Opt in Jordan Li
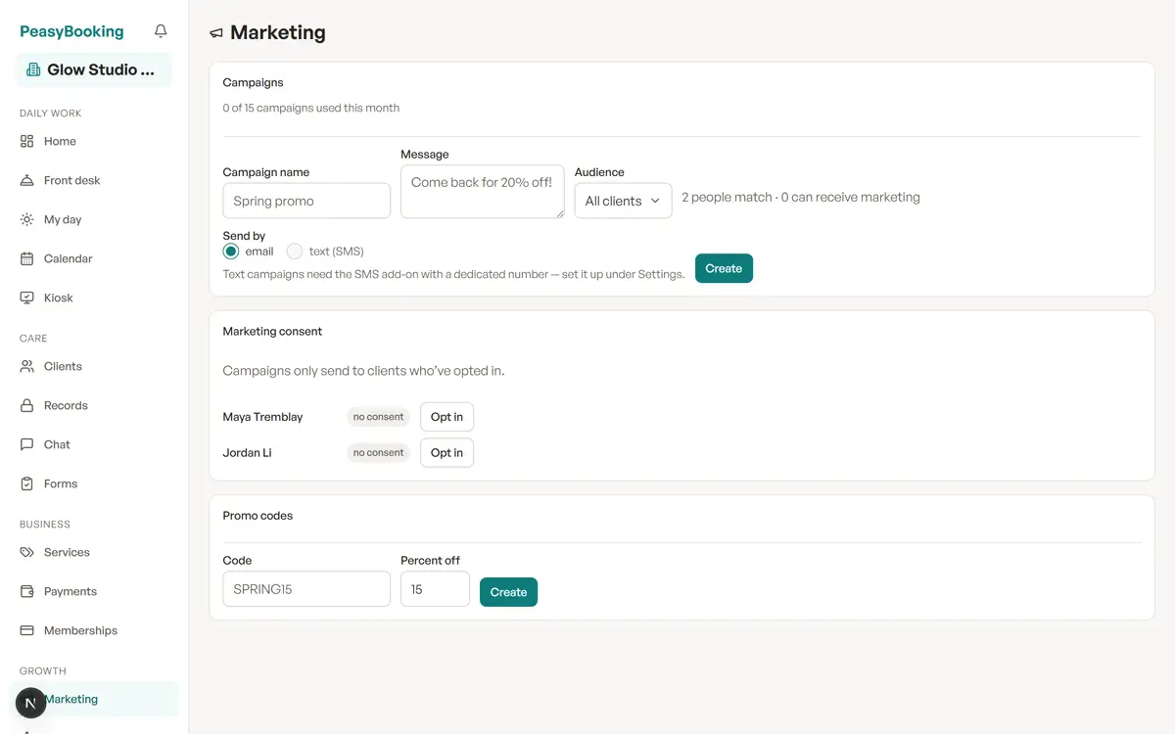 (x=446, y=452)
